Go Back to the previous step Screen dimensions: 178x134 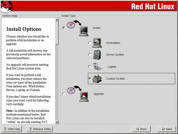pos(141,129)
